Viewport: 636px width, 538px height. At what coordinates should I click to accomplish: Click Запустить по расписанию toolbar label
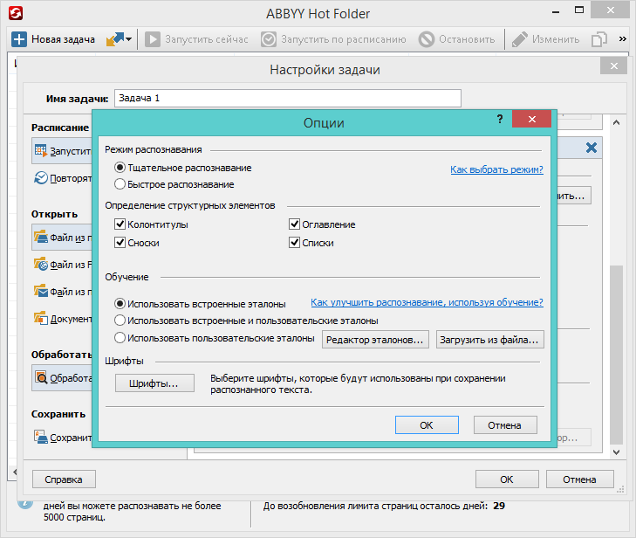[344, 39]
